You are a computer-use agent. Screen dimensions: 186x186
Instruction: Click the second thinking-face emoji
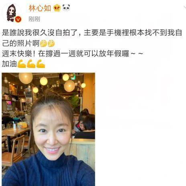(x=51, y=43)
